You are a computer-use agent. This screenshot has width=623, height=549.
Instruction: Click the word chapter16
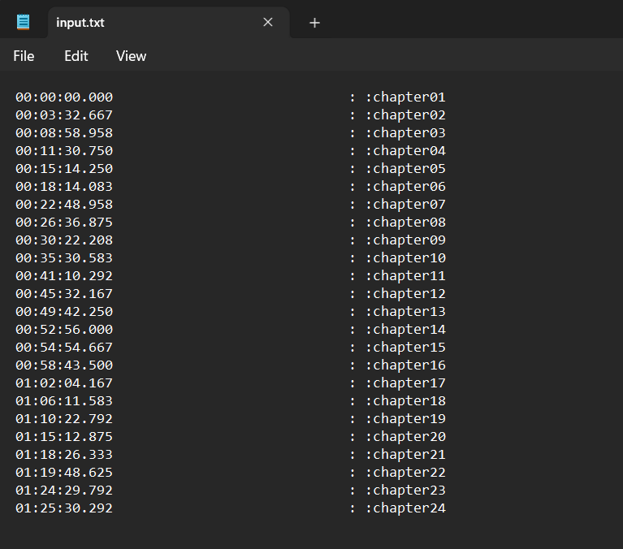(409, 365)
